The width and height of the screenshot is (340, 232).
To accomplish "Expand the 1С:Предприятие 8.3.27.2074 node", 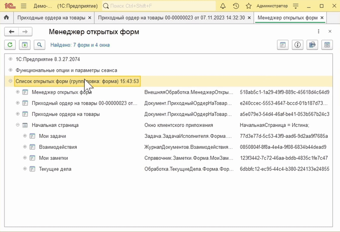I will (10, 59).
